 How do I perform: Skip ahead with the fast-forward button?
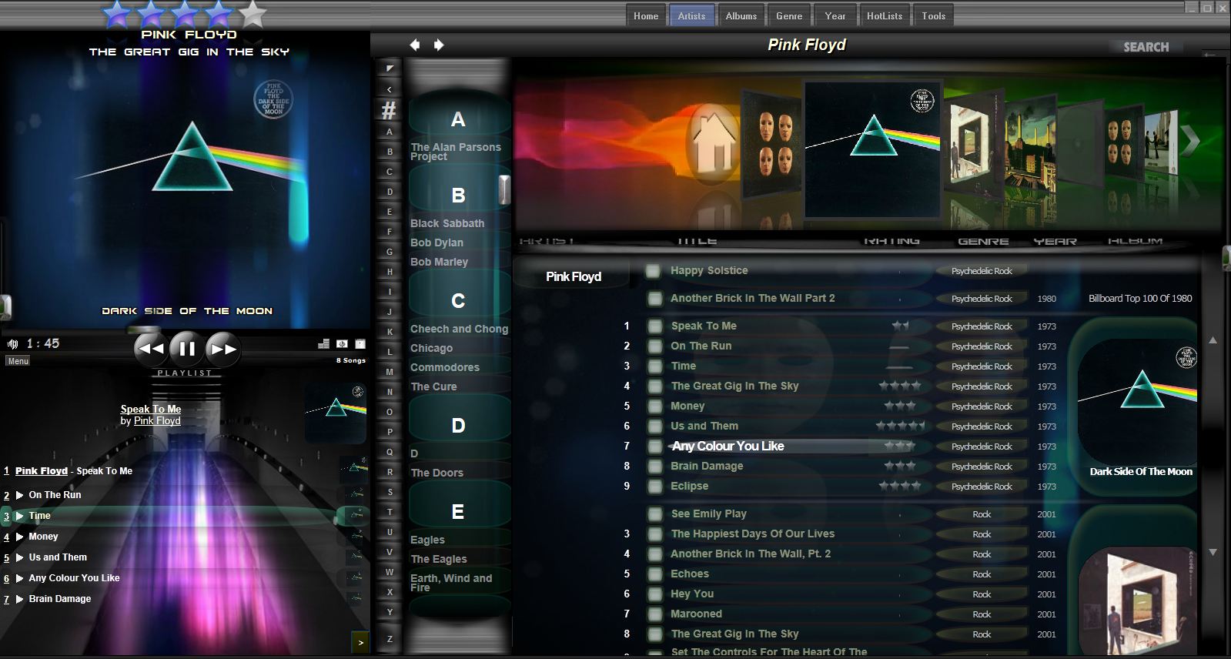(x=223, y=349)
